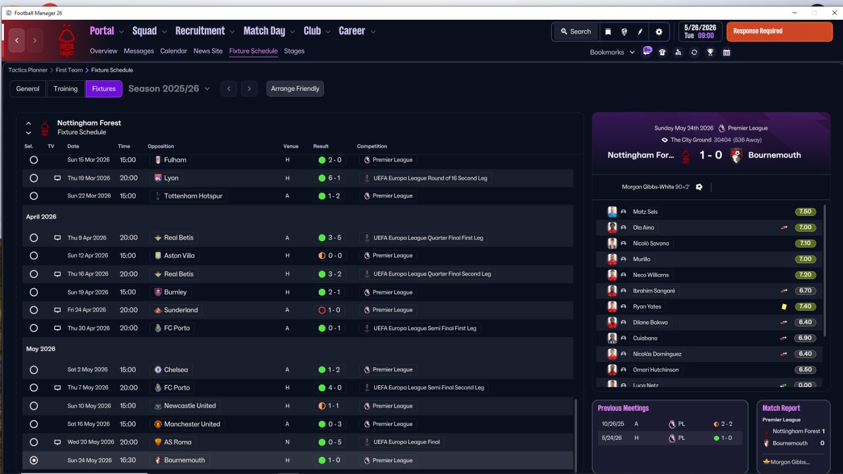Select the Lyon fixture radio button
This screenshot has height=474, width=843.
(34, 178)
